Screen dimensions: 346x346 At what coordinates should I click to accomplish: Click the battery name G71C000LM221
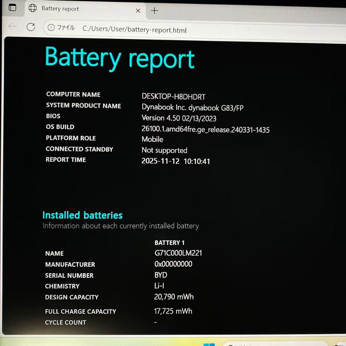[x=178, y=253]
